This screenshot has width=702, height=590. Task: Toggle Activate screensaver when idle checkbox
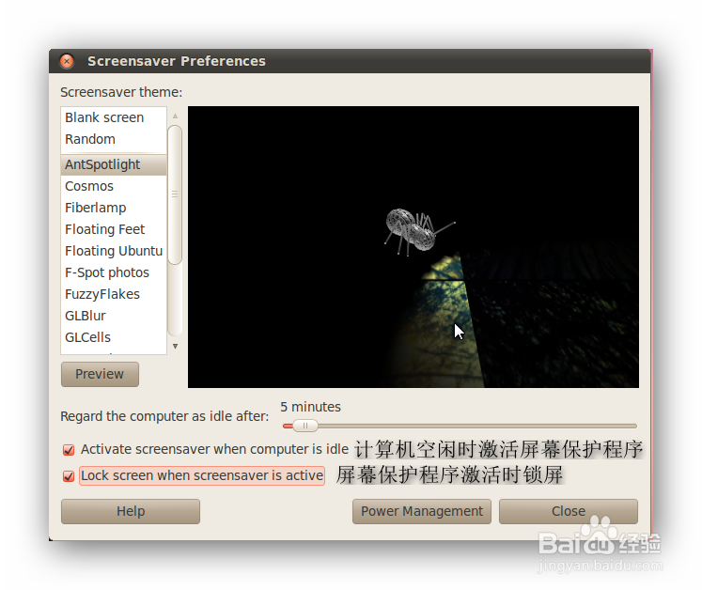[x=69, y=449]
